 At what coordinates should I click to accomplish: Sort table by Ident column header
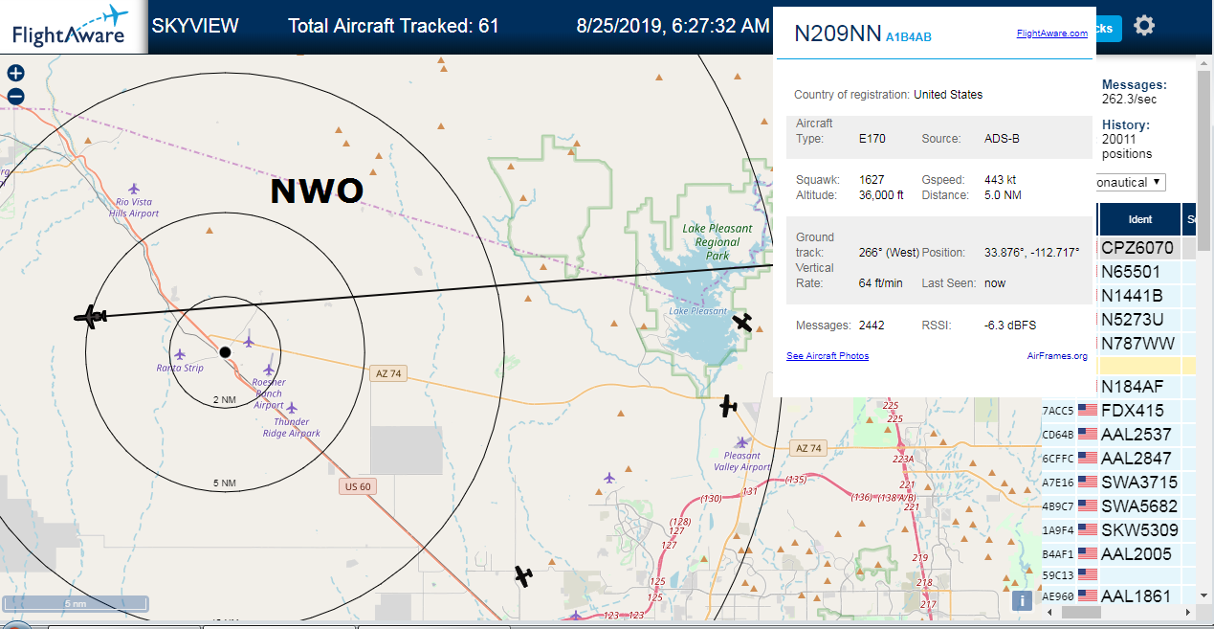tap(1140, 219)
